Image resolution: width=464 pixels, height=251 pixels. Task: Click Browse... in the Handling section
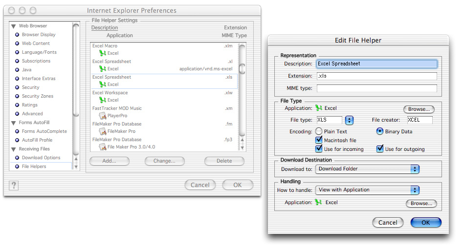421,204
